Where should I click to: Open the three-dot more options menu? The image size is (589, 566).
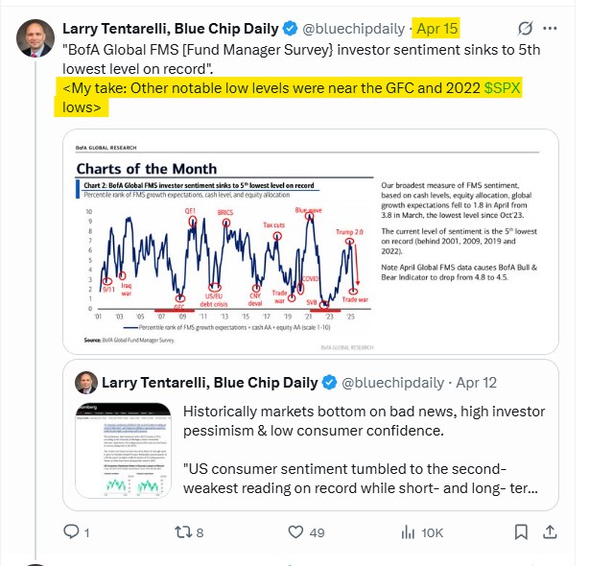[x=550, y=28]
